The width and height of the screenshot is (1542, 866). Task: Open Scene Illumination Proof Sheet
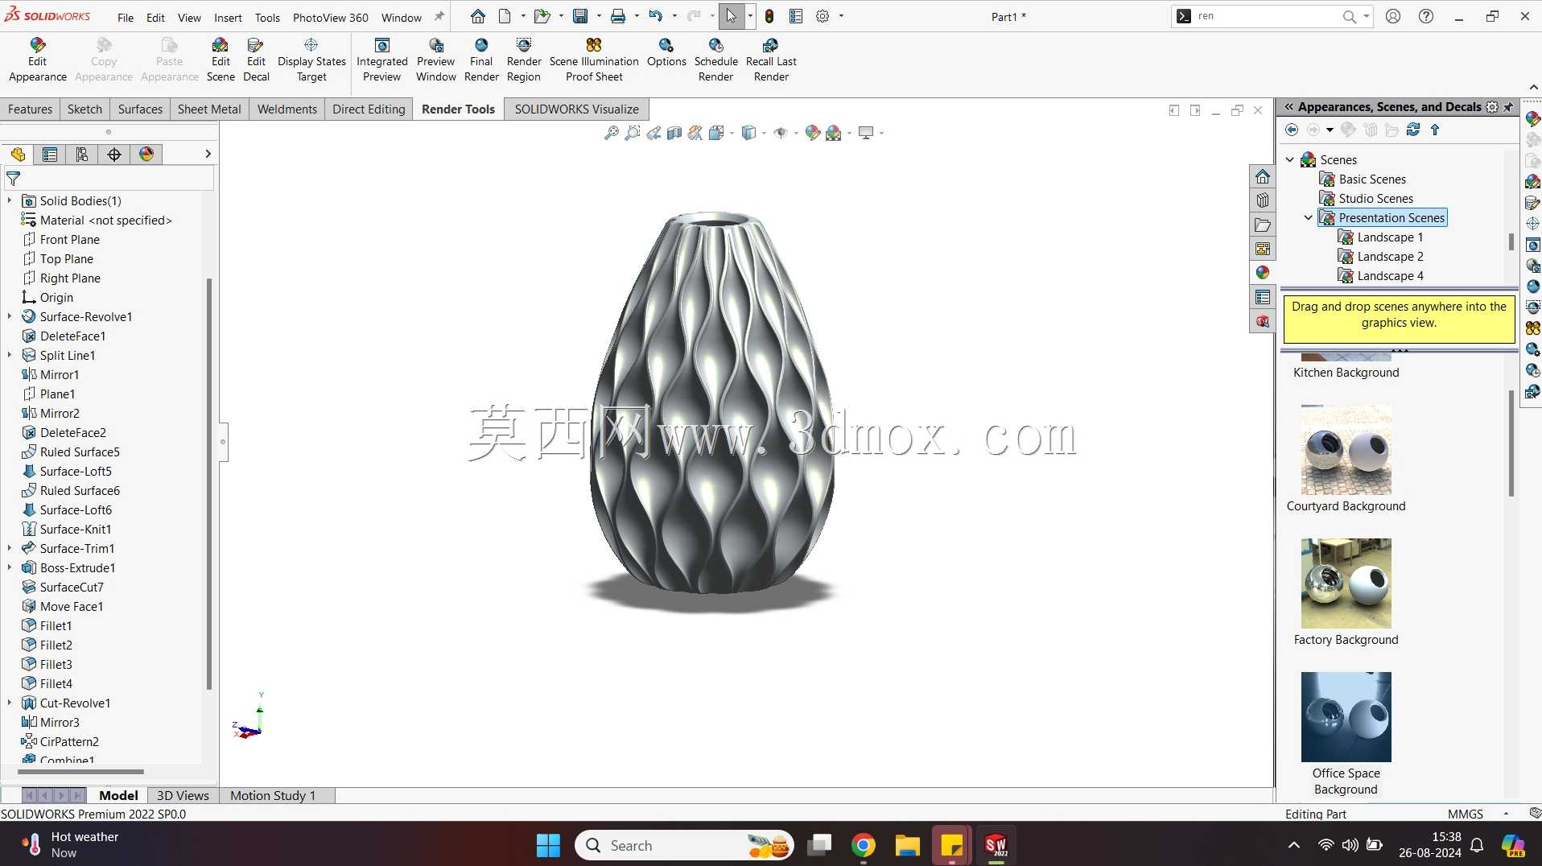[x=594, y=60]
